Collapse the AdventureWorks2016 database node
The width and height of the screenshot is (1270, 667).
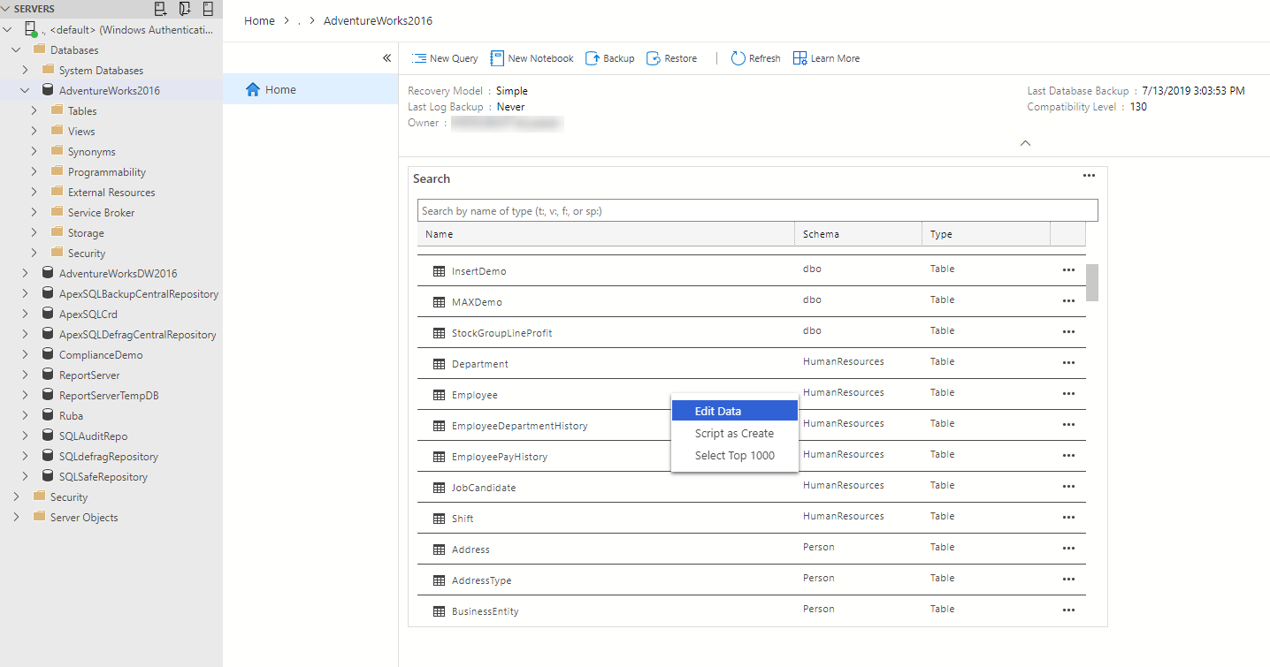coord(25,91)
